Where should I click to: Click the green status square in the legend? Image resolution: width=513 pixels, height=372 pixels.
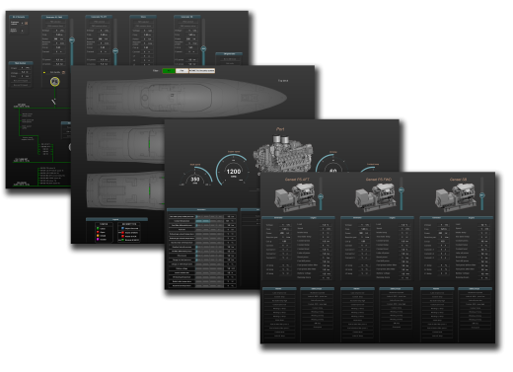pos(98,228)
